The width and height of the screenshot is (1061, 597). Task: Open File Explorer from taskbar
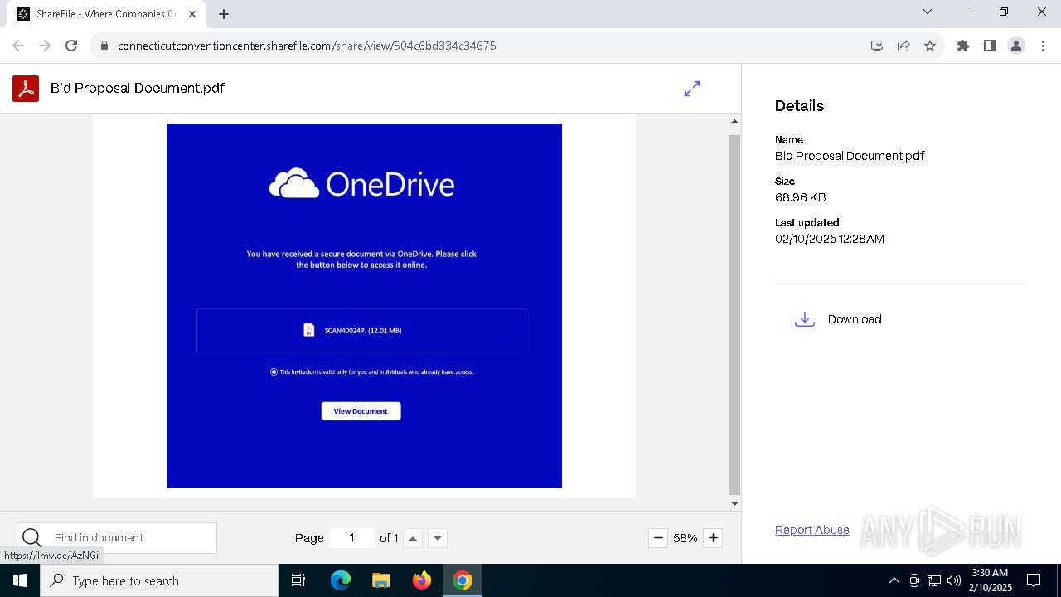380,580
